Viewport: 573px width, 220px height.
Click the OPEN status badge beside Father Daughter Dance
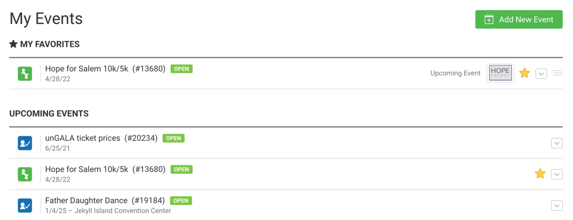181,201
